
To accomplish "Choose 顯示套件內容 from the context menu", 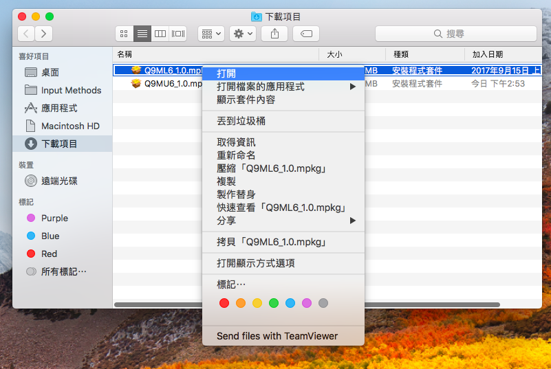I will tap(283, 100).
